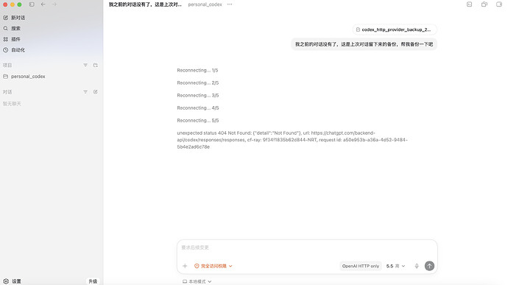Open the 本地模式 mode dropdown
The height and width of the screenshot is (285, 508).
click(x=197, y=281)
